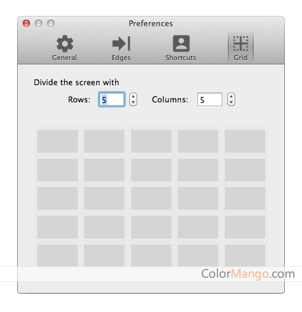Focus the Rows number field
The width and height of the screenshot is (302, 312).
111,99
